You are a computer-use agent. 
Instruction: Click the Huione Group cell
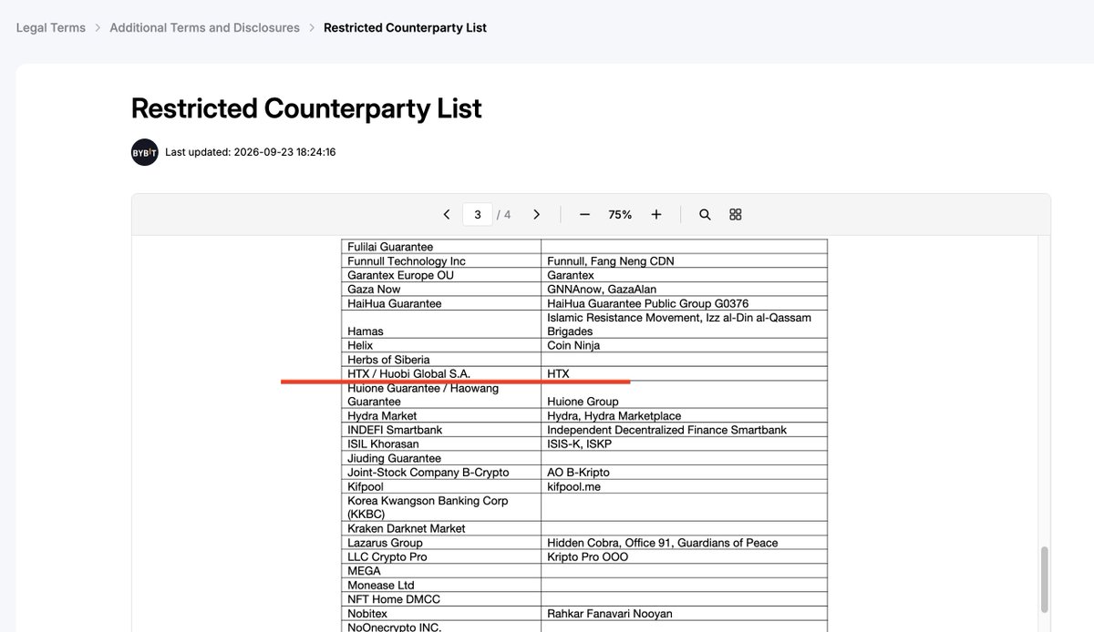click(x=684, y=394)
